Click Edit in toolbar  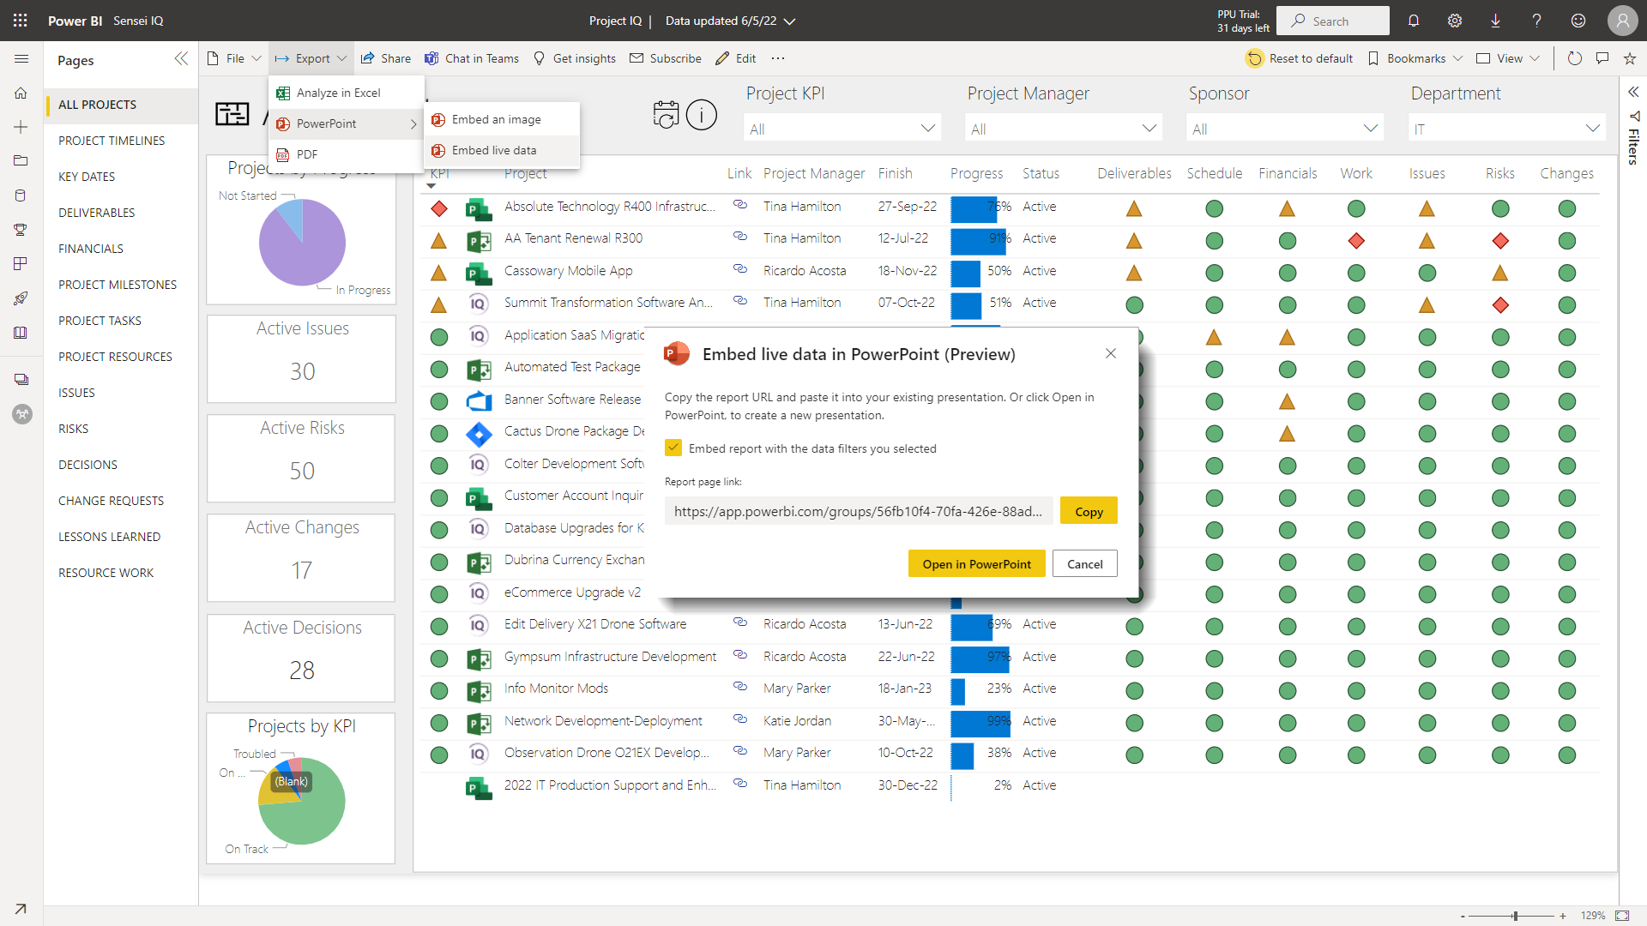(x=736, y=58)
